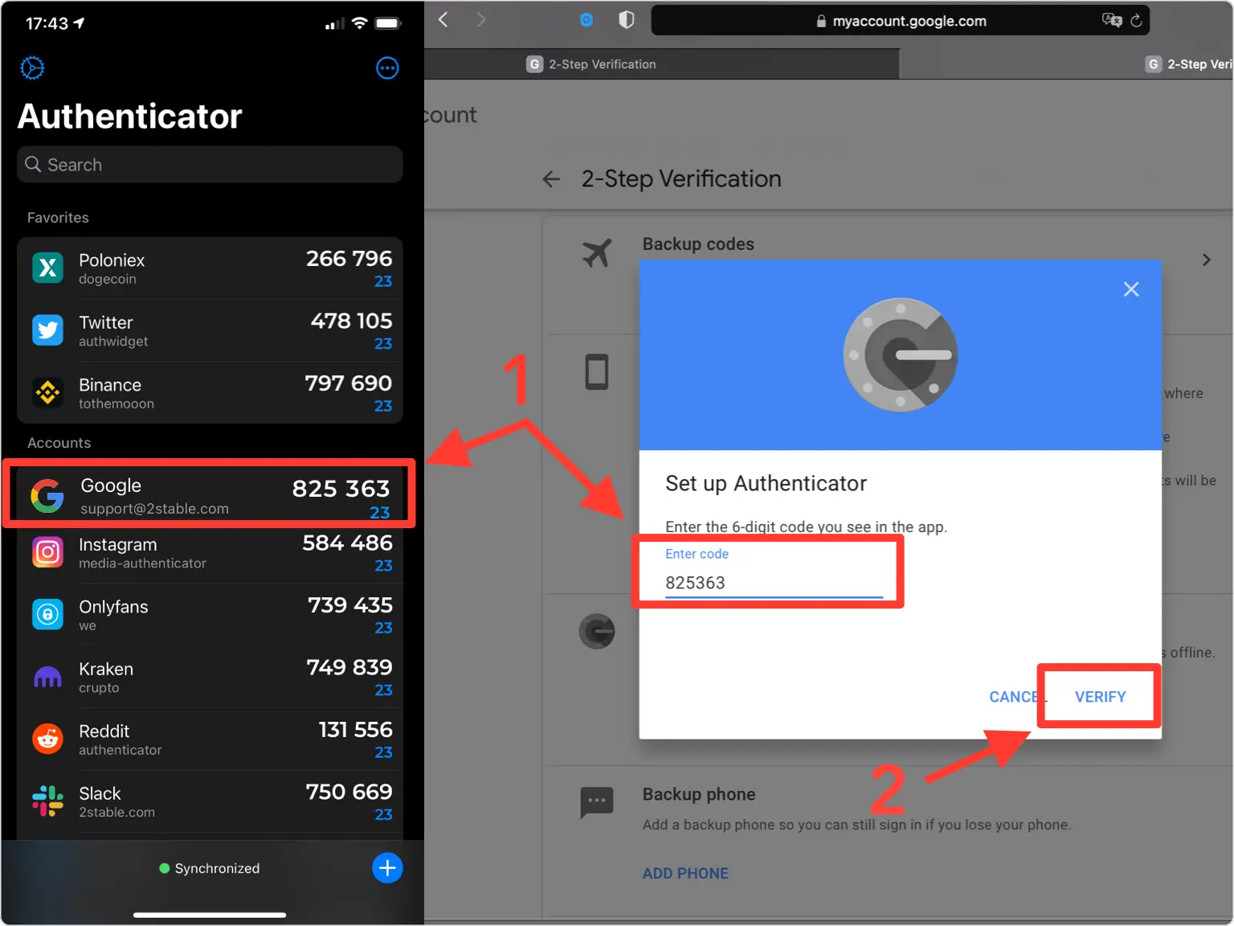This screenshot has height=926, width=1234.
Task: Copy Twitter code 478 105
Action: (x=351, y=321)
